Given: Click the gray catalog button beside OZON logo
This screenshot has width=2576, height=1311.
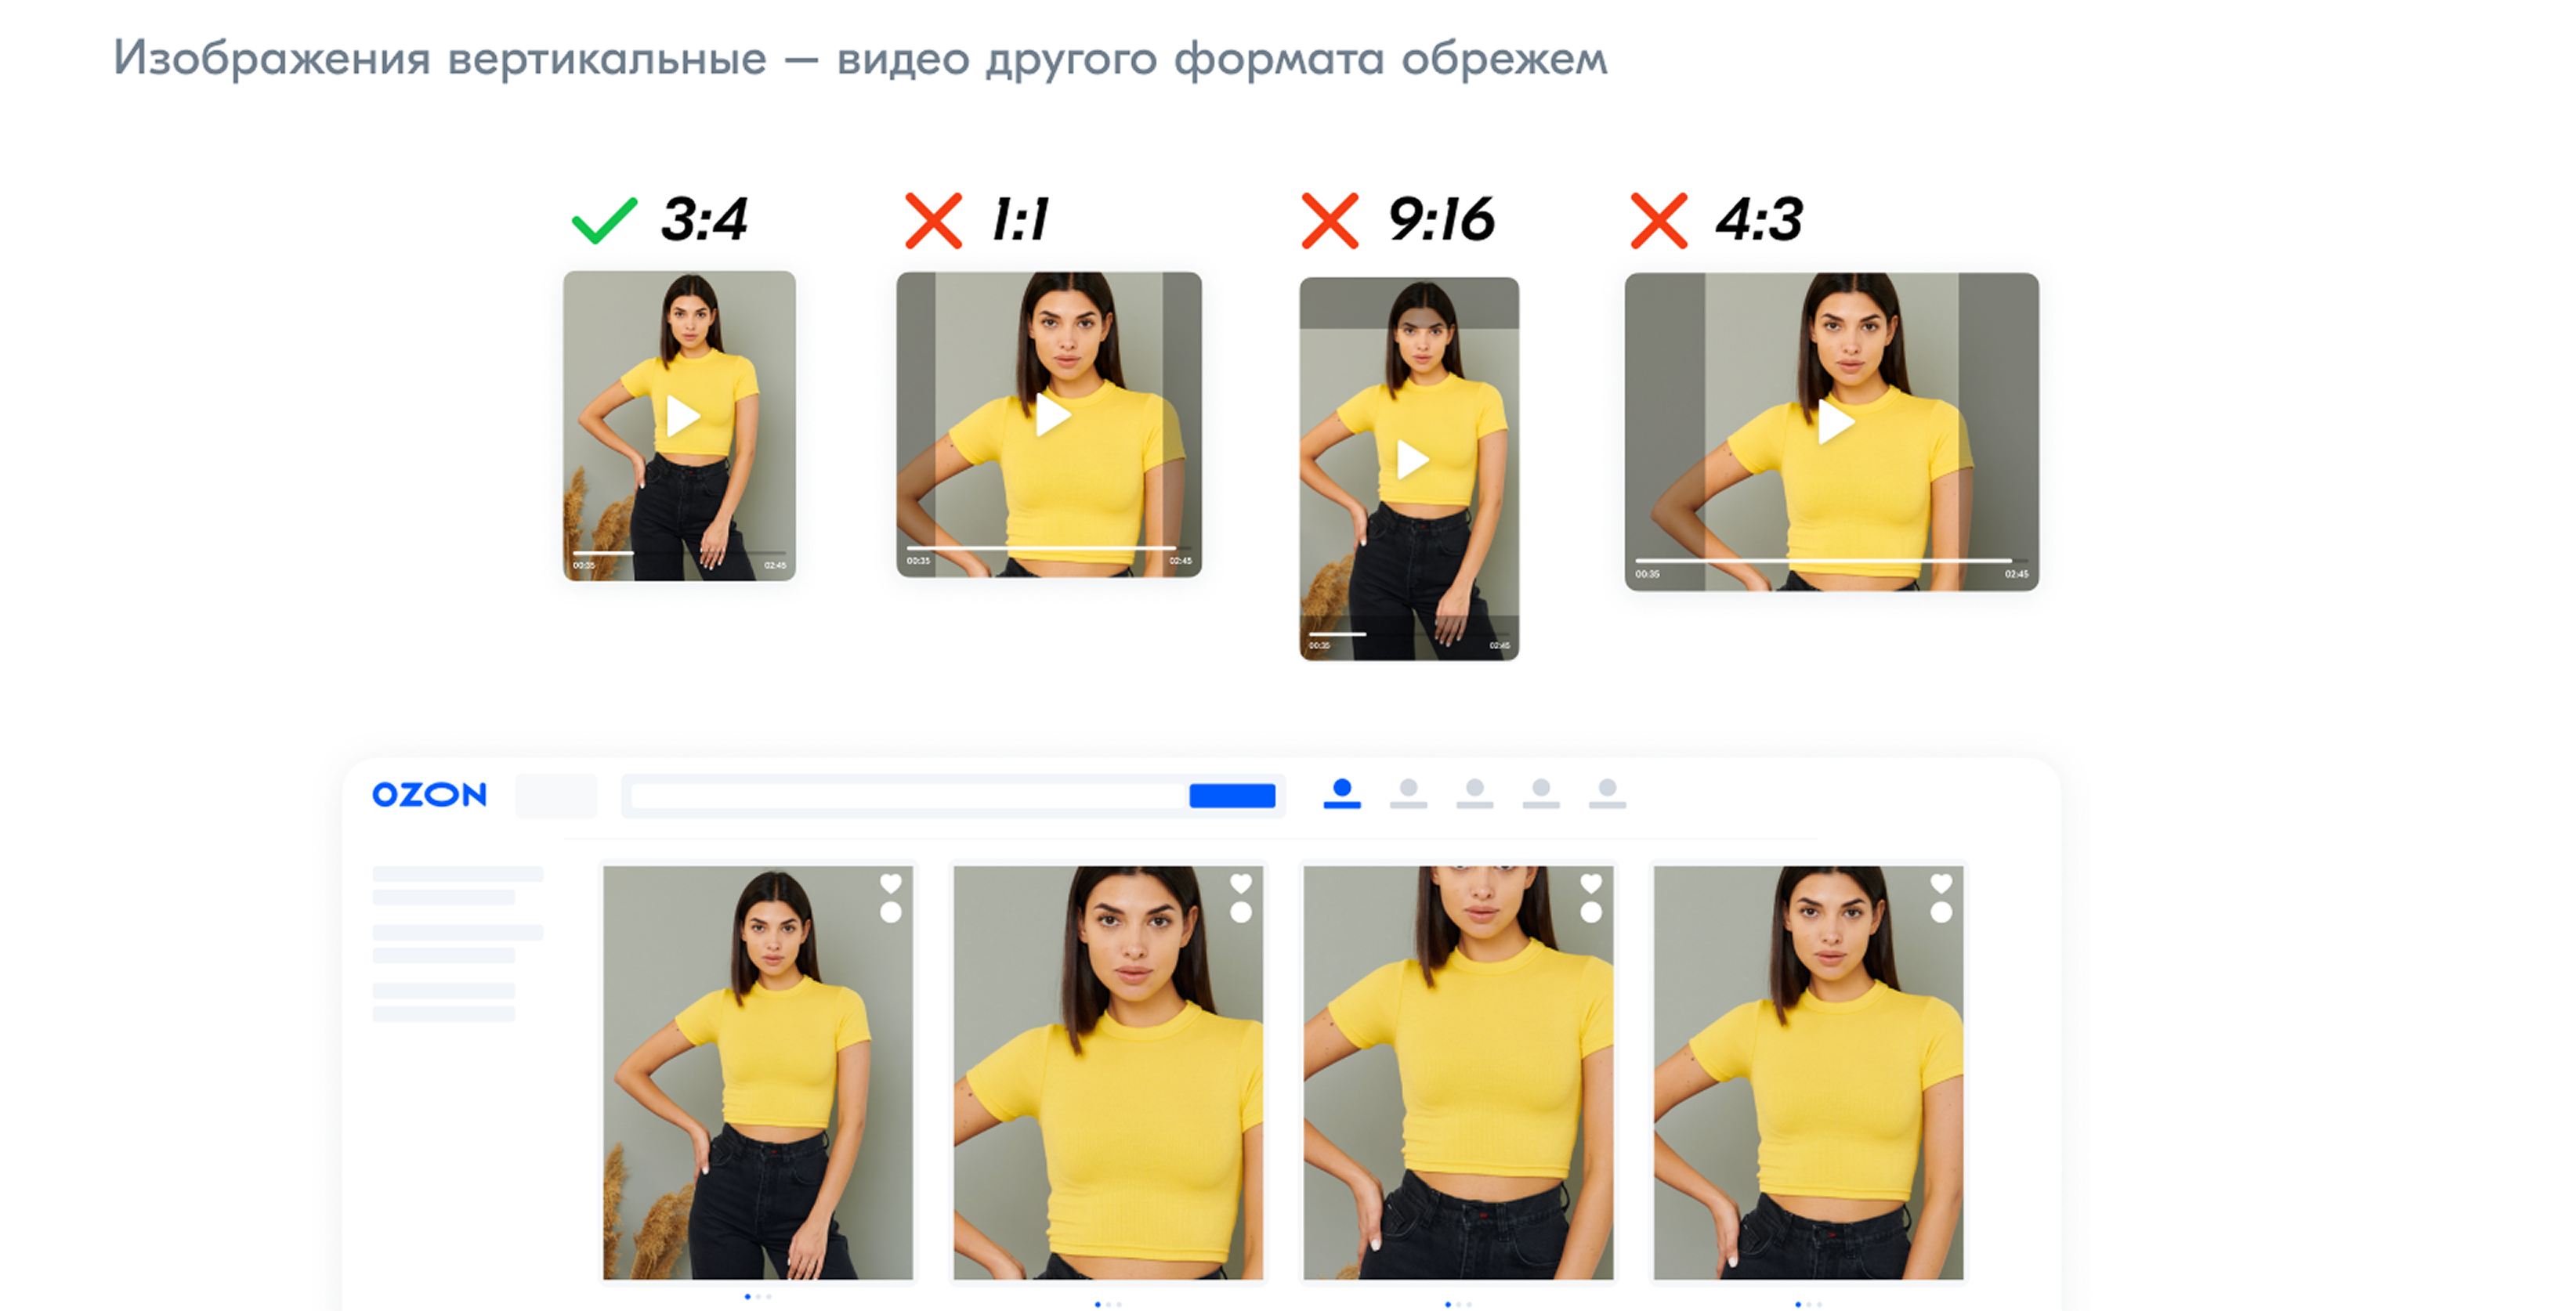Looking at the screenshot, I should (556, 796).
